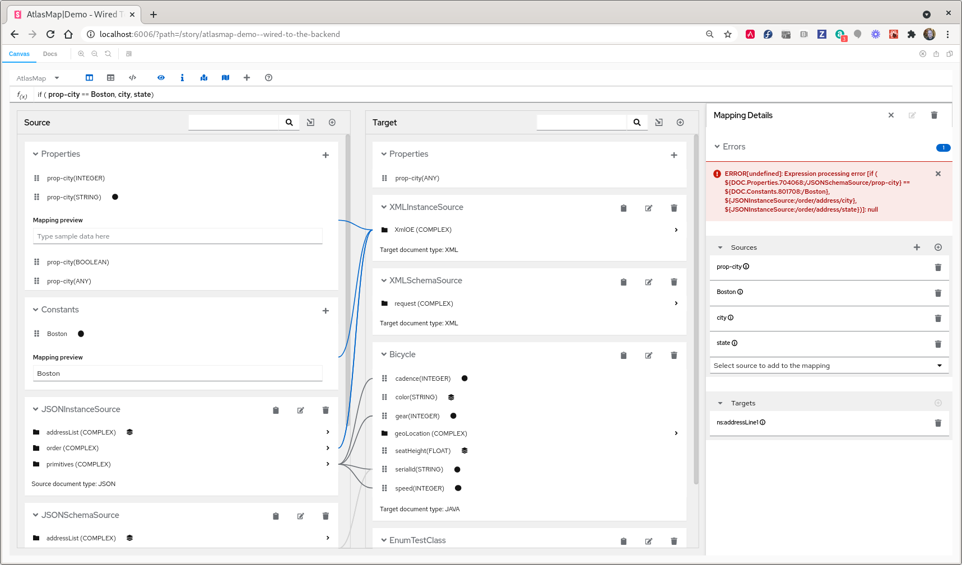The width and height of the screenshot is (962, 565).
Task: Close the Mapping Details panel
Action: [890, 115]
